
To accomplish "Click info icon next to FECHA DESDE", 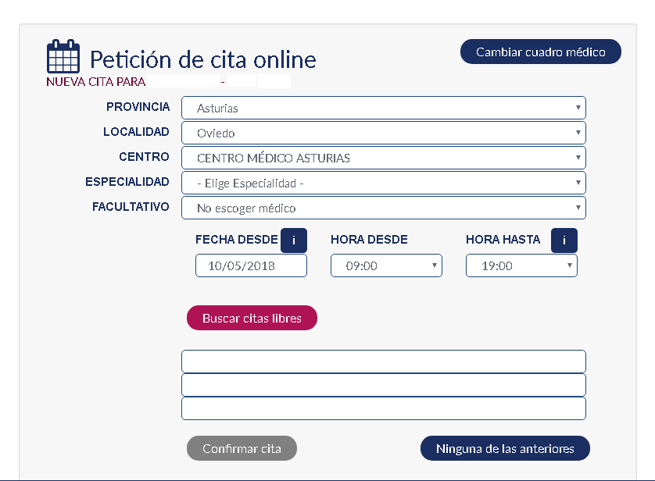I will (294, 241).
